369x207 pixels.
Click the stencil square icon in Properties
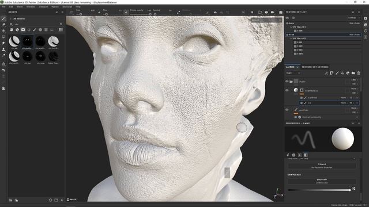coord(300,155)
